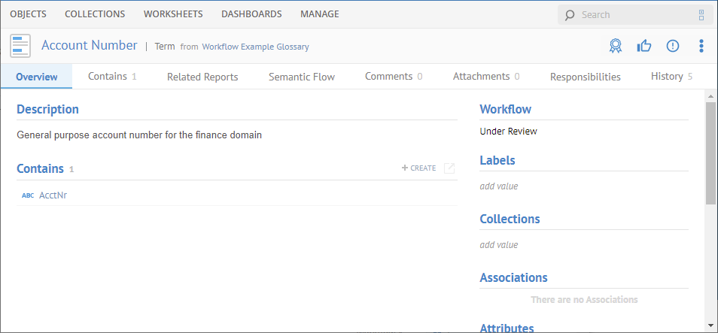The width and height of the screenshot is (718, 333).
Task: Click the scrollbar down arrow
Action: point(711,325)
